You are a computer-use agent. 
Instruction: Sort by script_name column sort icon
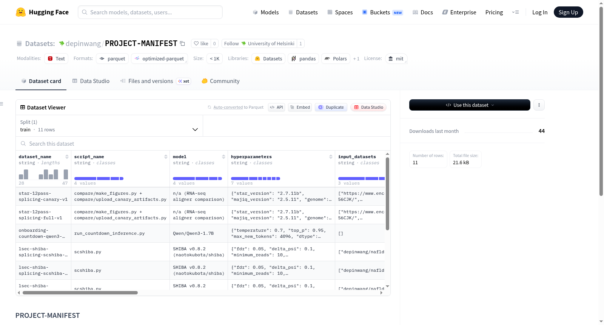tap(166, 157)
